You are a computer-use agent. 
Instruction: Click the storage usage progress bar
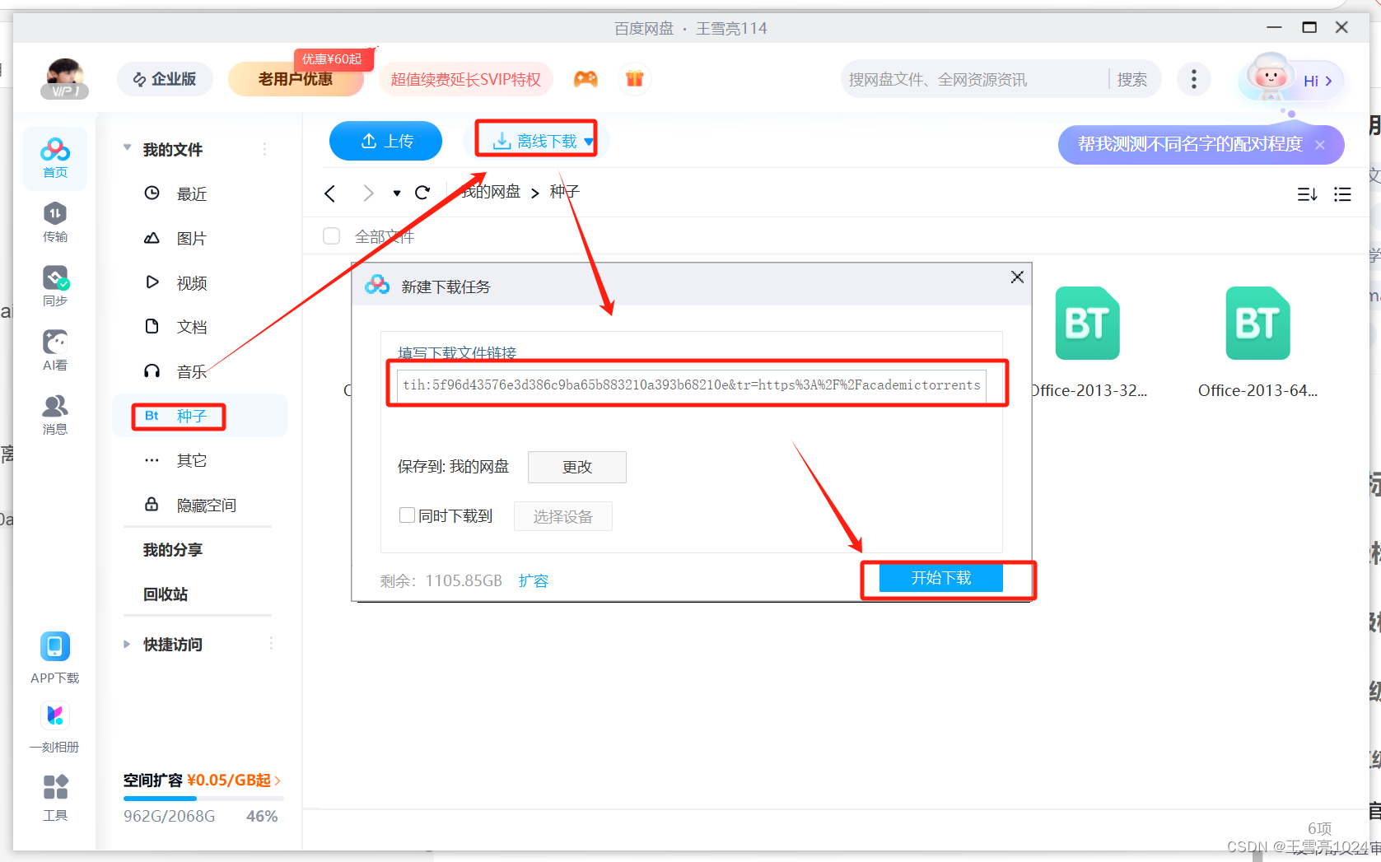[203, 799]
